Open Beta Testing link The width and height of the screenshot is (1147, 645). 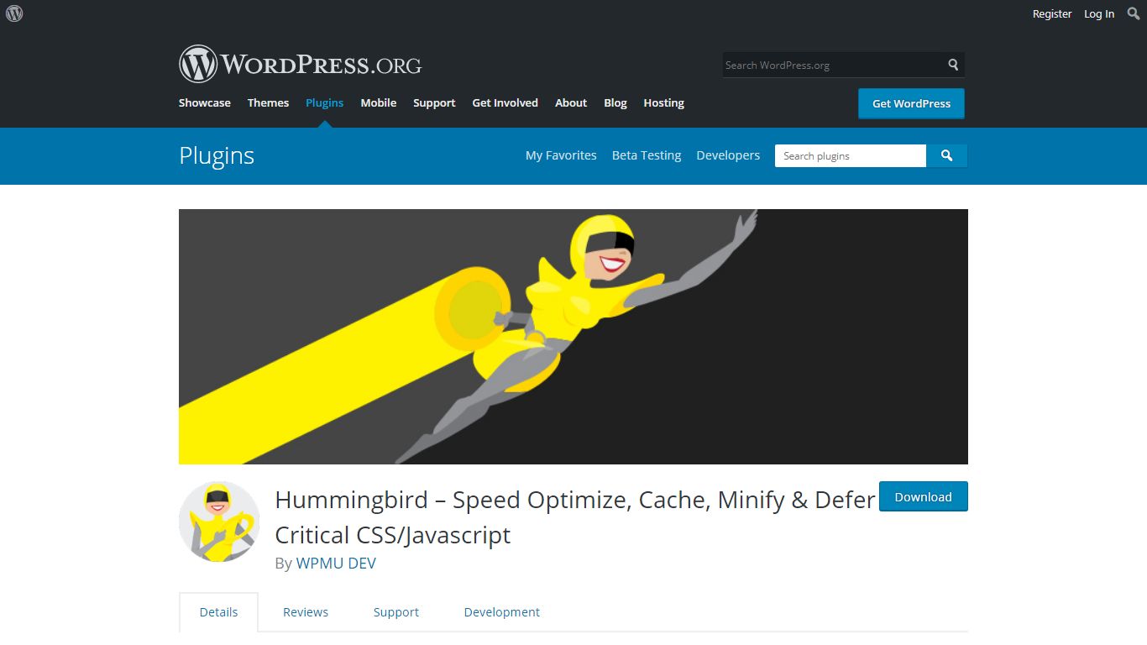pos(647,155)
